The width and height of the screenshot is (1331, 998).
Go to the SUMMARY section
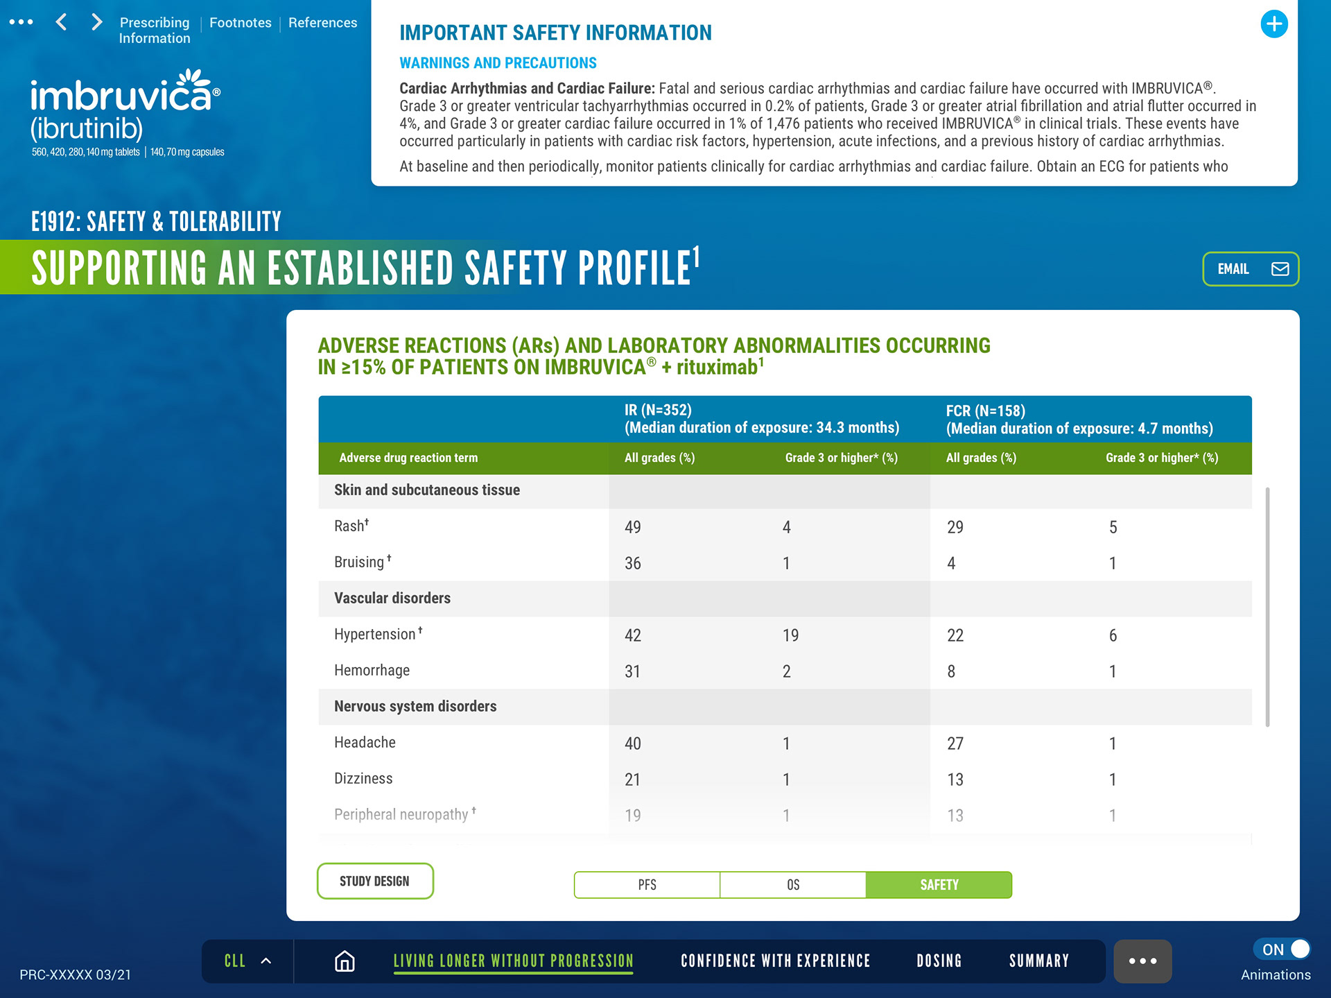(1039, 961)
